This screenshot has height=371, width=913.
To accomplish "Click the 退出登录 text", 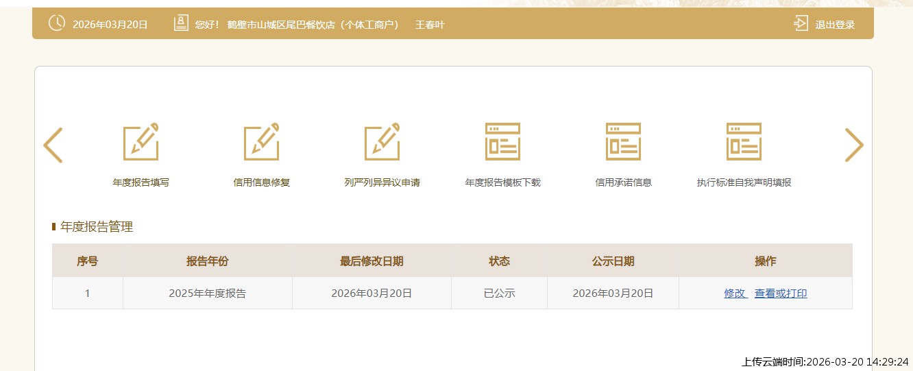I will [835, 25].
